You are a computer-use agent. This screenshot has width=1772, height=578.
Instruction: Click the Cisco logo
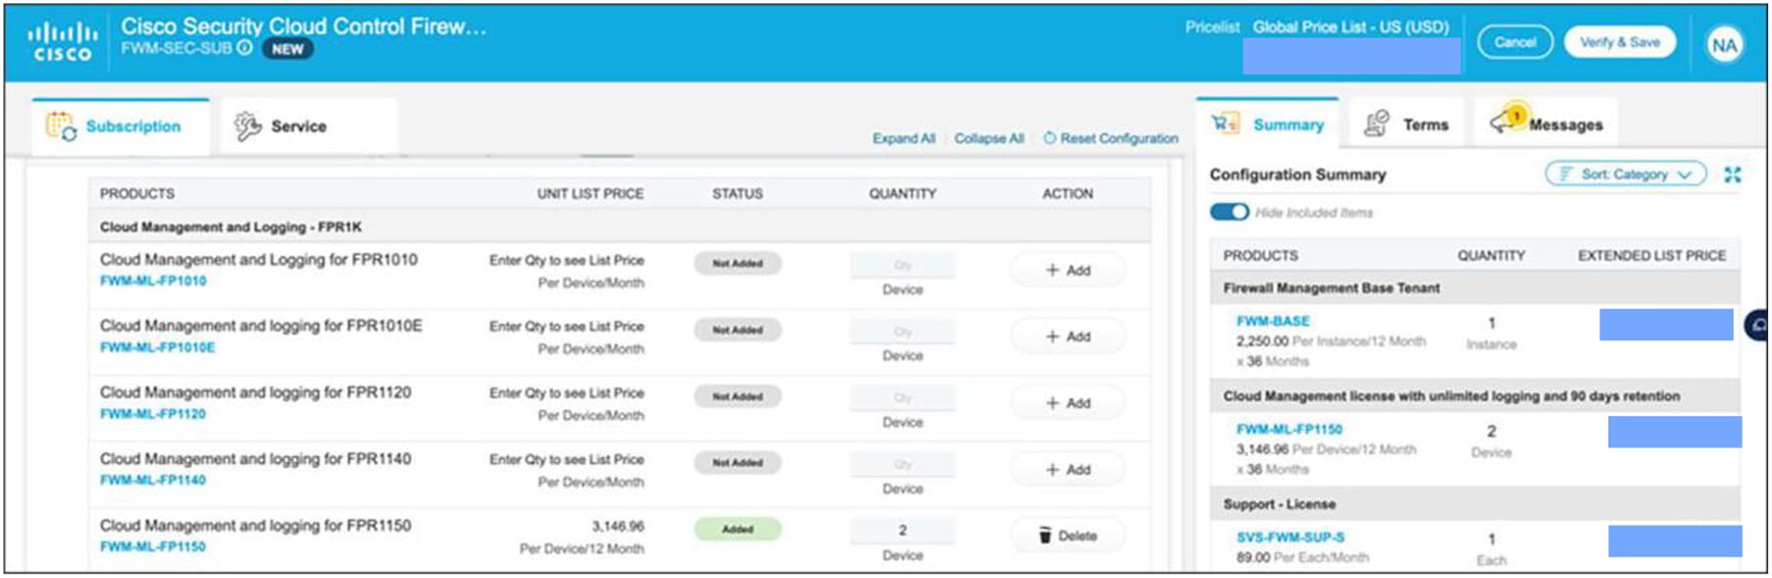[63, 42]
